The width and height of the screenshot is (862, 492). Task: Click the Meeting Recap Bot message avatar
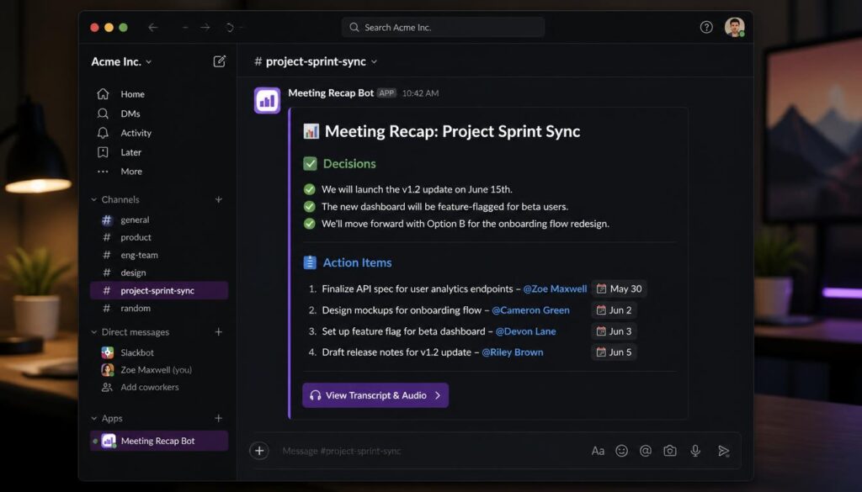click(267, 100)
